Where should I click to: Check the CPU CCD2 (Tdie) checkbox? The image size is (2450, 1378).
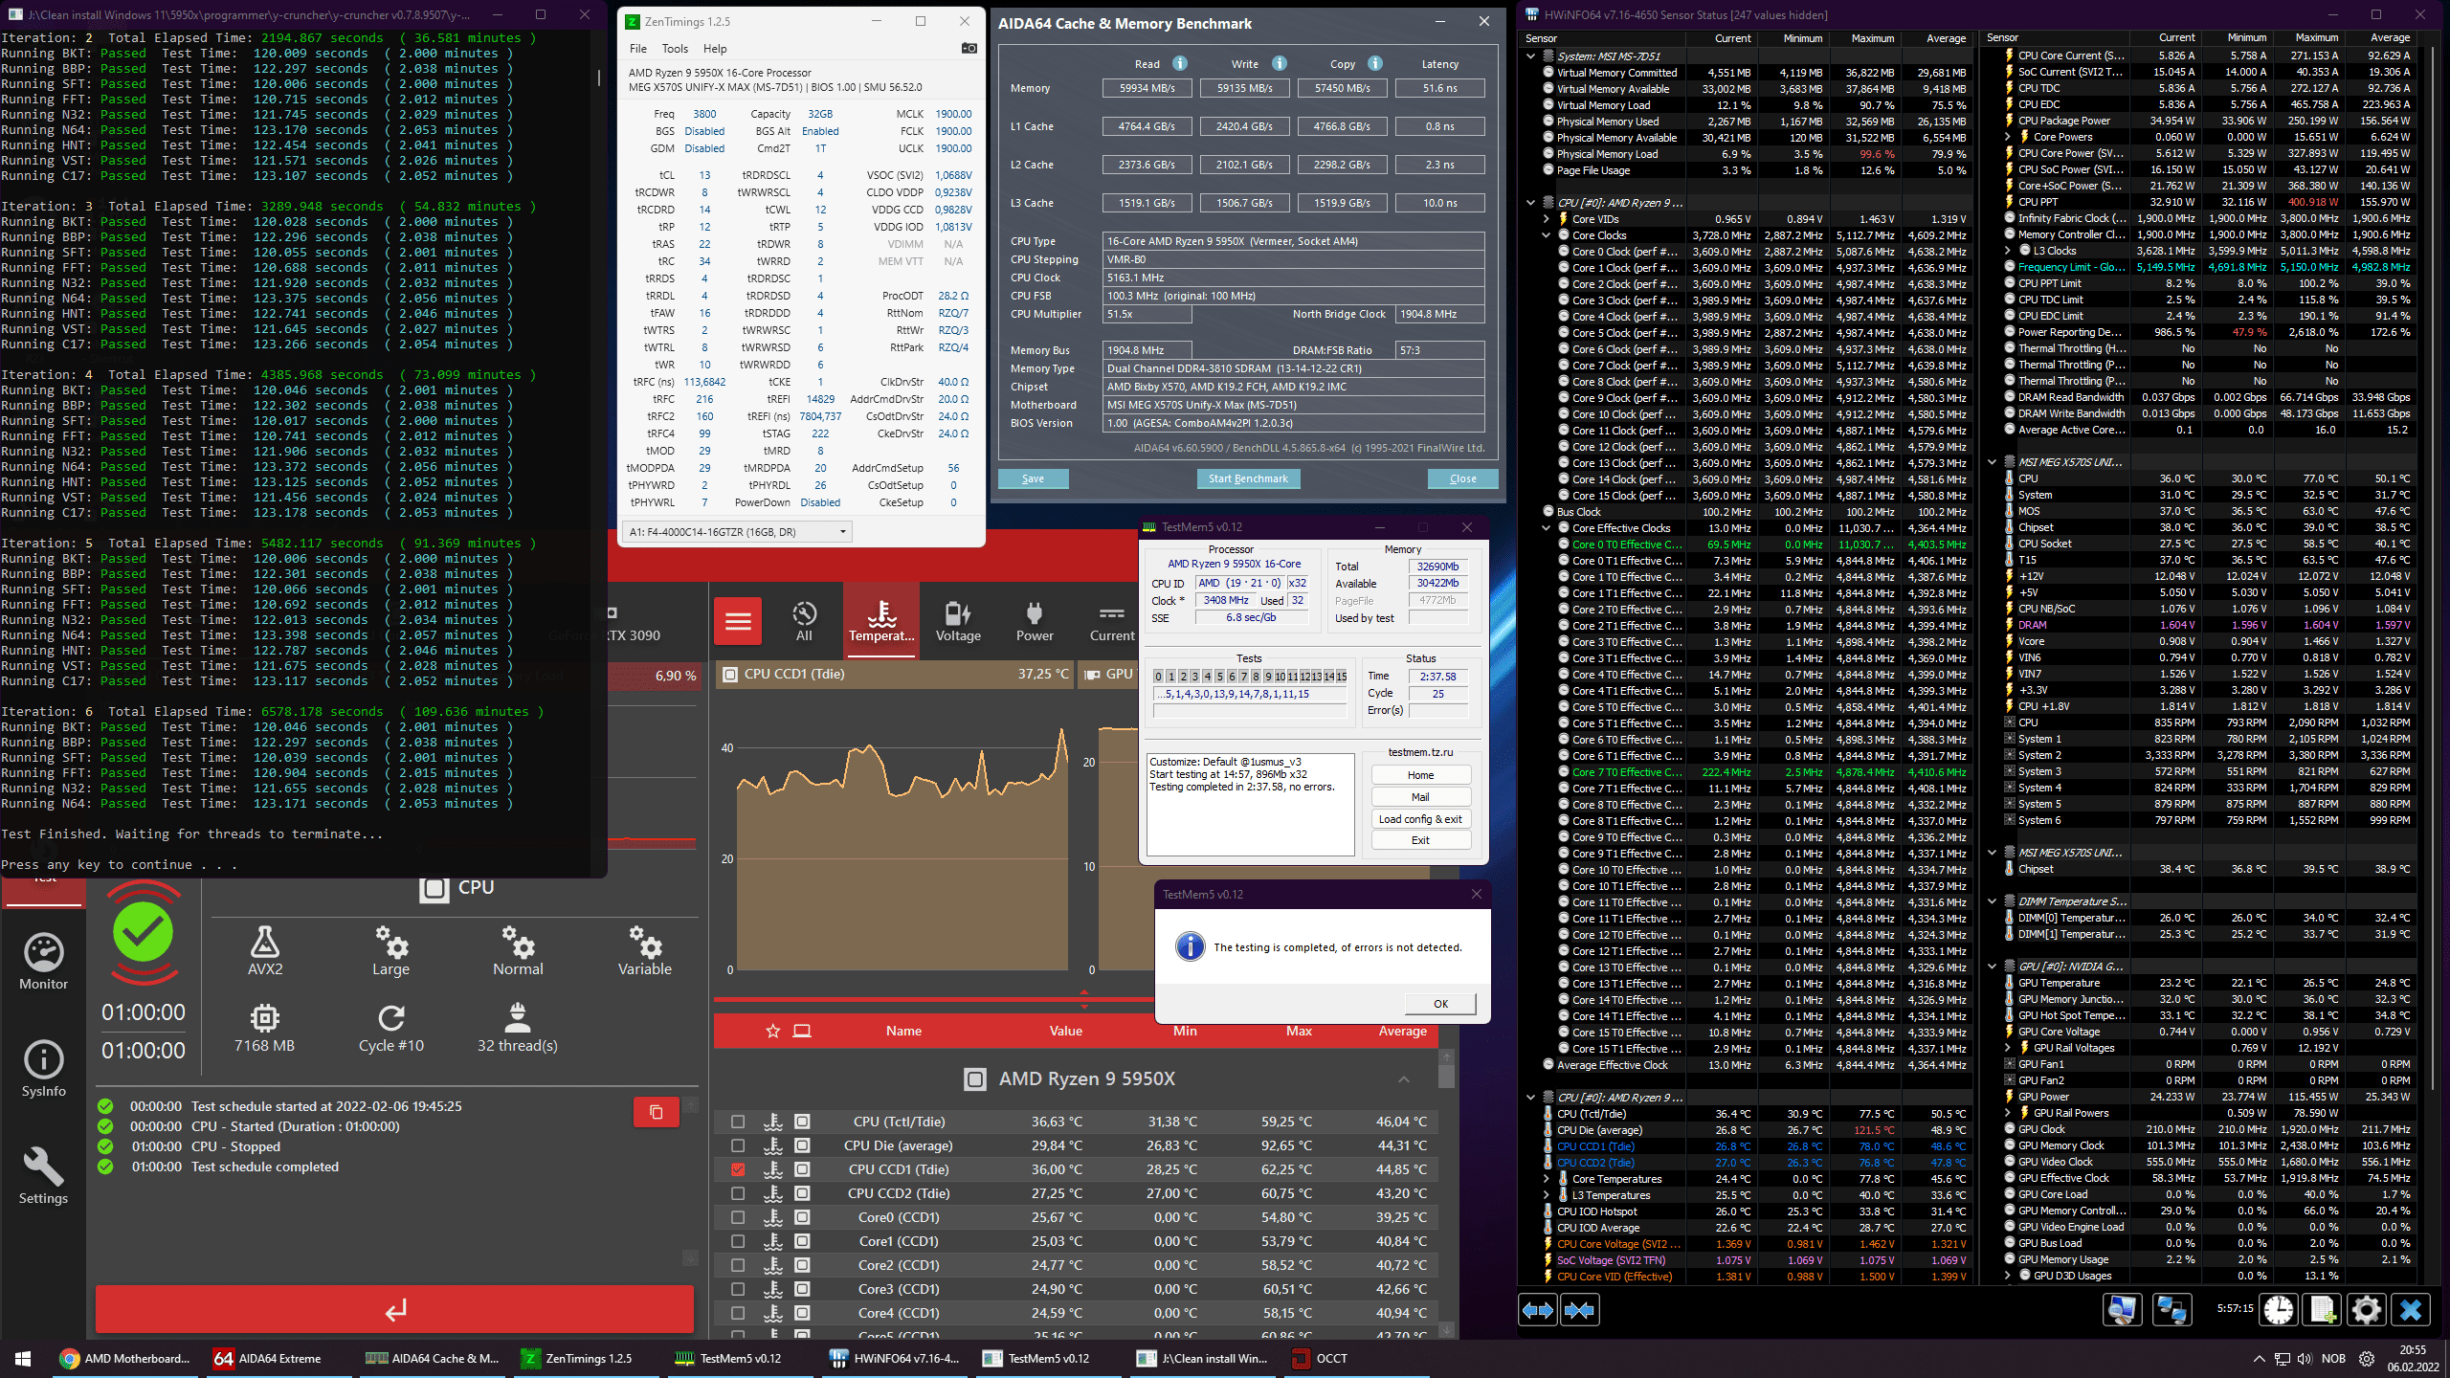click(x=738, y=1193)
